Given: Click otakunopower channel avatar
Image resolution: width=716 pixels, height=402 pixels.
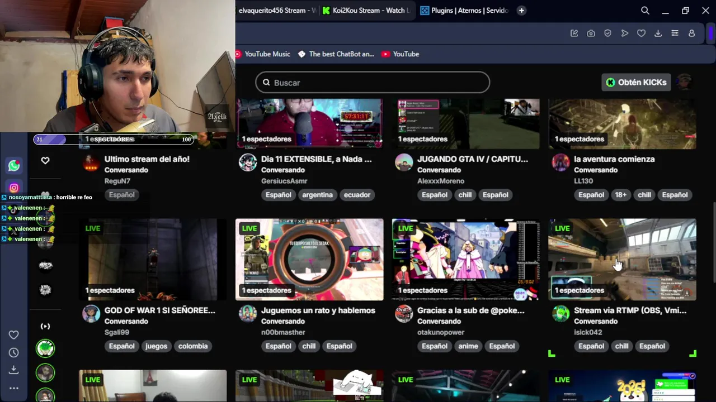Looking at the screenshot, I should [x=404, y=314].
